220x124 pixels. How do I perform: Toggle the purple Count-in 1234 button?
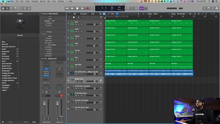pos(141,8)
